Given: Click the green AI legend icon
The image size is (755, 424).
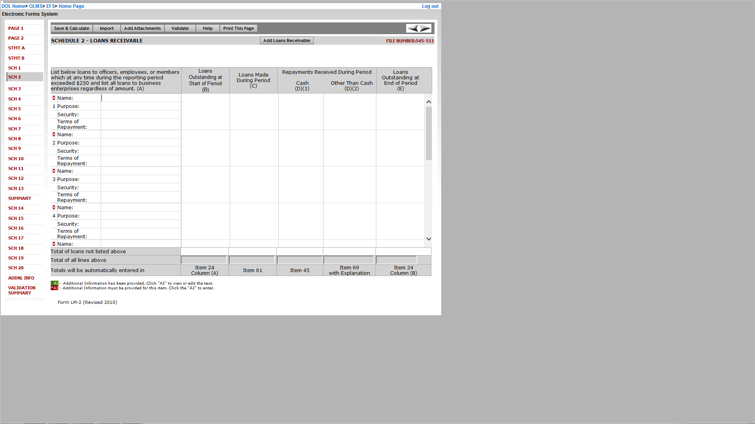Looking at the screenshot, I should pos(55,283).
